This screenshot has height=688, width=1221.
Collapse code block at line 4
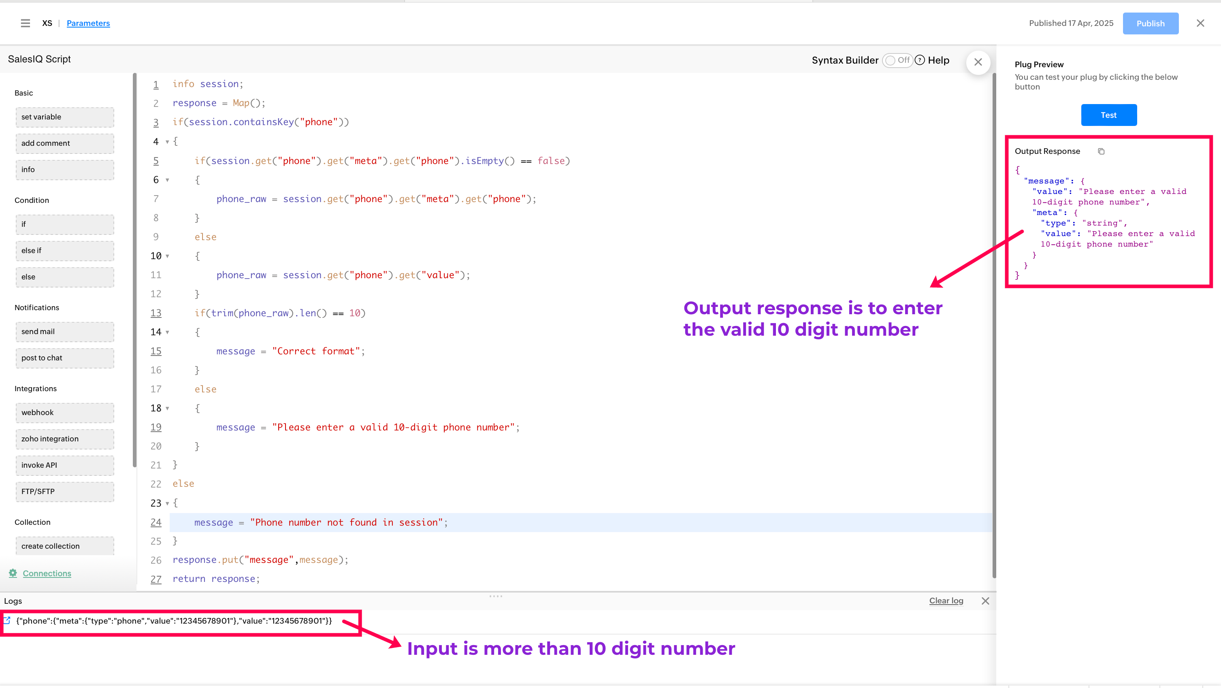point(167,142)
